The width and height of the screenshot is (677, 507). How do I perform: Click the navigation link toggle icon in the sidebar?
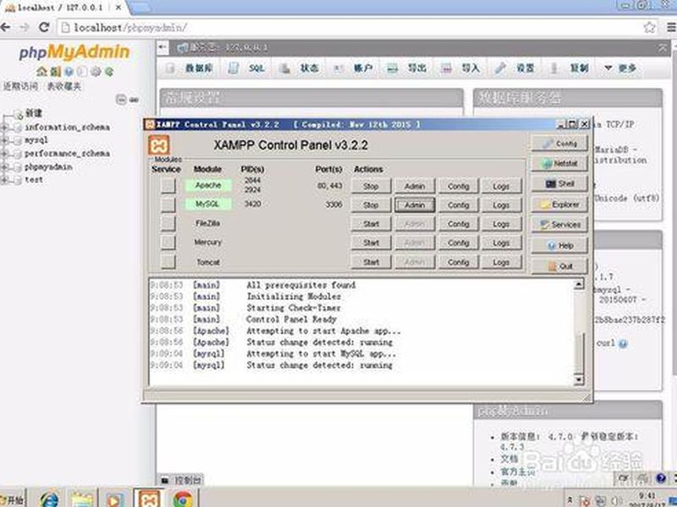(134, 100)
